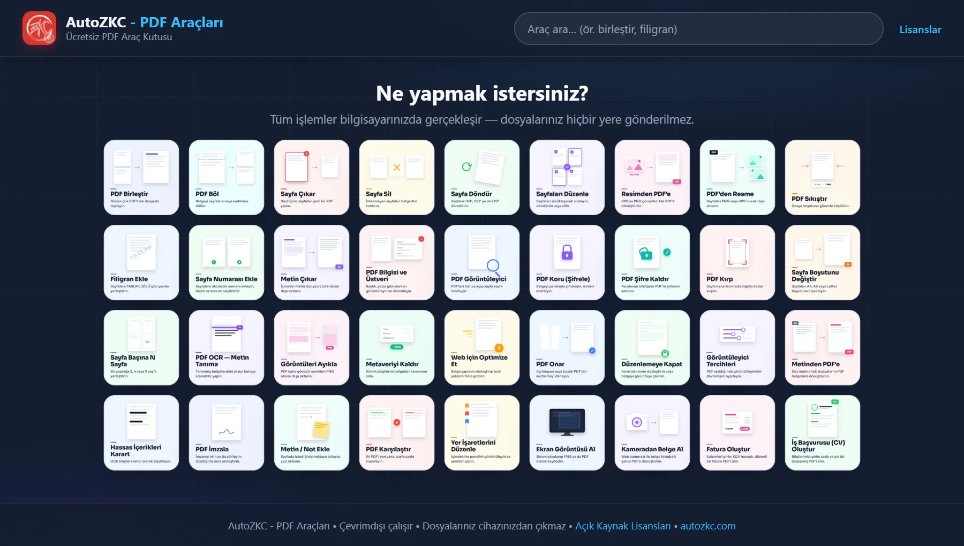Launch the Sayfa Döndür tool
Screen dimensions: 964x546
[482, 178]
